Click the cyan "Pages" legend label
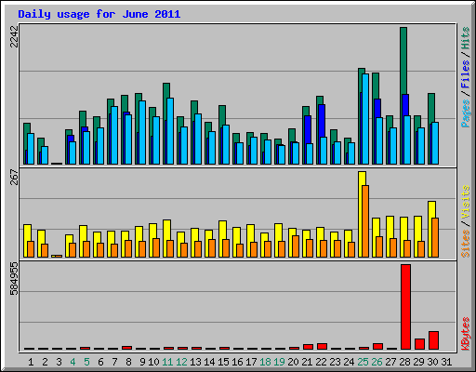The width and height of the screenshot is (476, 372). click(x=465, y=113)
